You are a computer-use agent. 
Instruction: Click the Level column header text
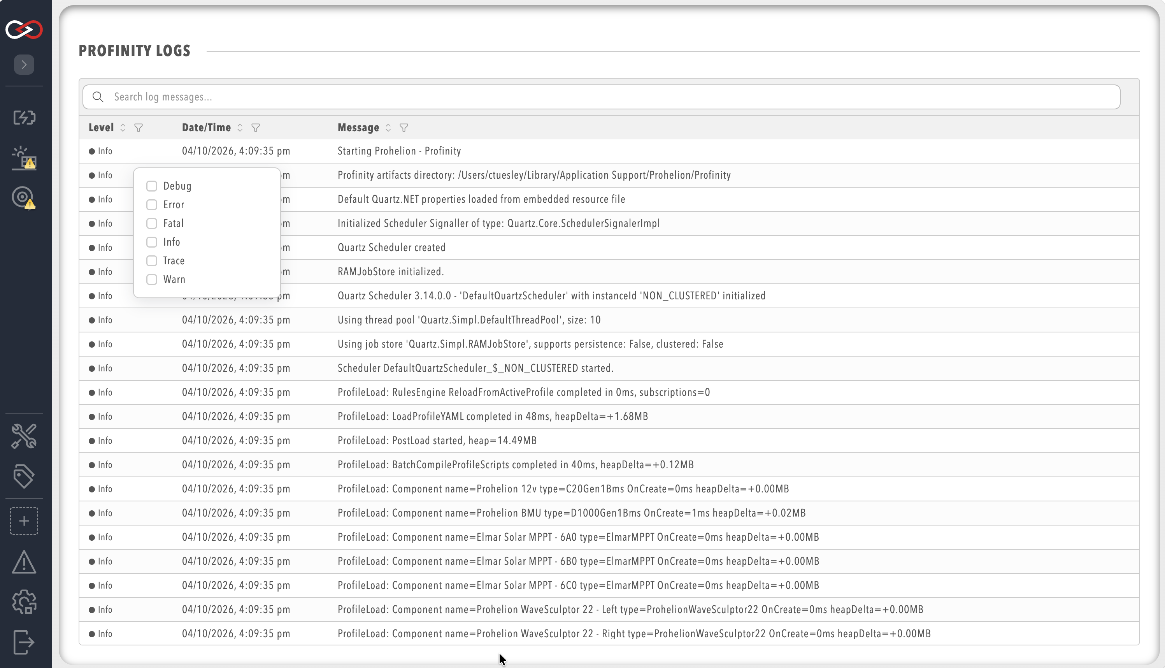101,128
